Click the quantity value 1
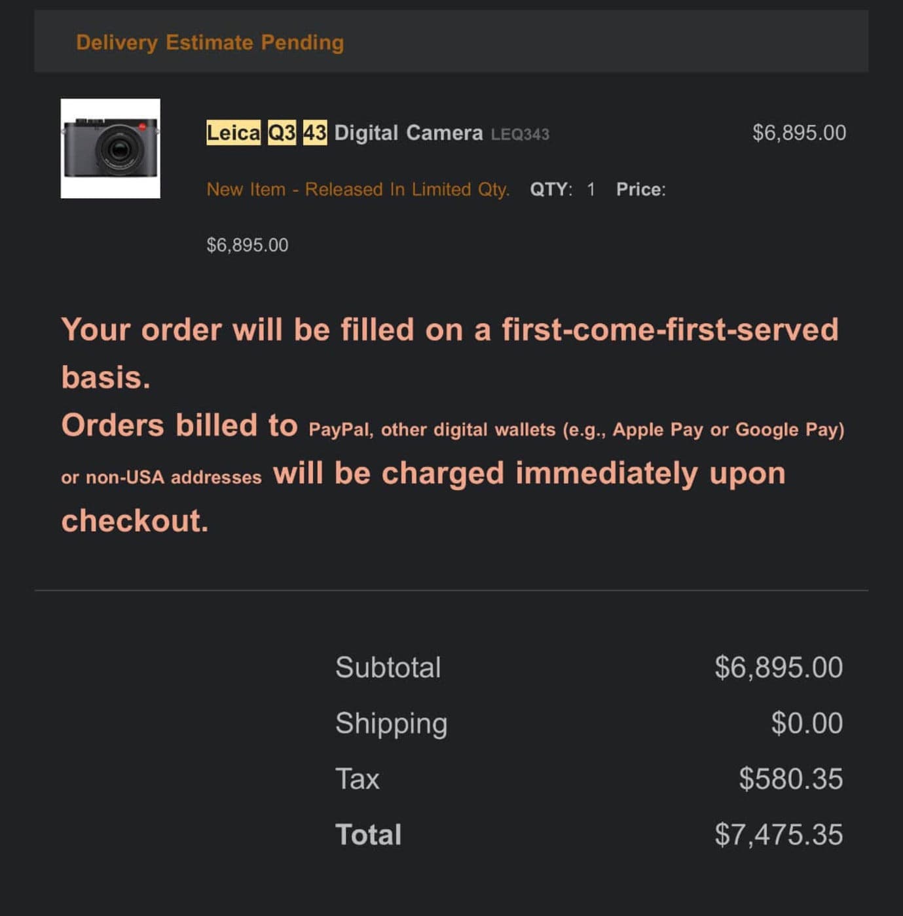 click(591, 190)
